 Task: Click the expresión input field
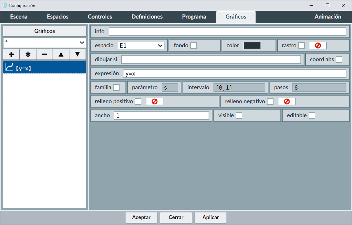coord(234,73)
